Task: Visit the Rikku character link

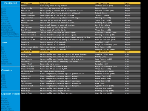Action: 4,81
